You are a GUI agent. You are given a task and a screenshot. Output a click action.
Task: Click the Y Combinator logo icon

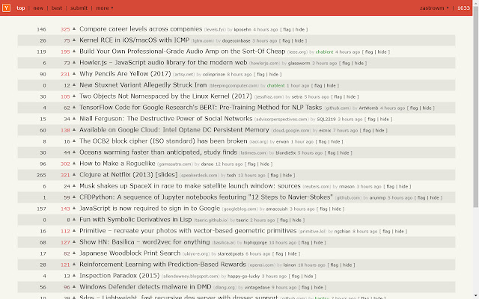pyautogui.click(x=6, y=7)
